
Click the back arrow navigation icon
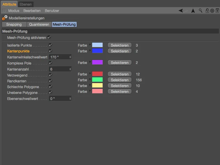click(181, 11)
